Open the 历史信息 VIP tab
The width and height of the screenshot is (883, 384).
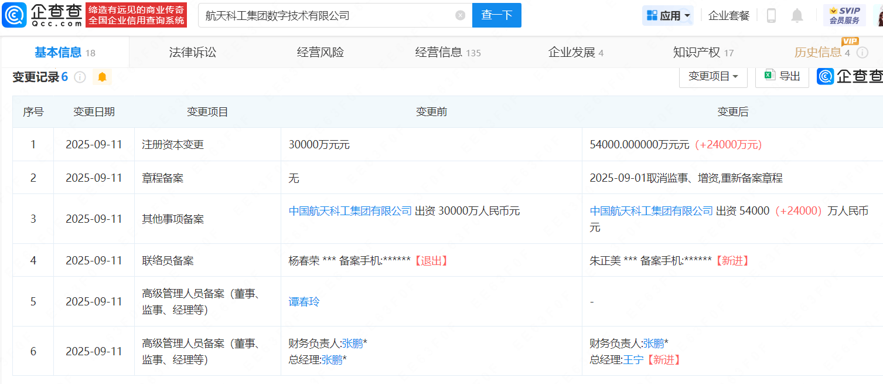point(822,53)
